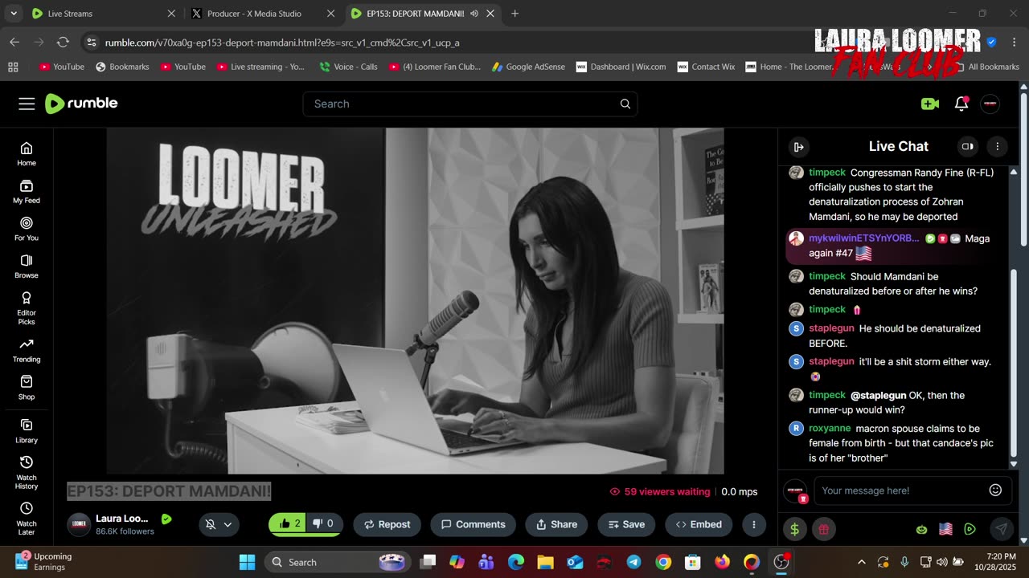1029x578 pixels.
Task: Switch to the Live Streams tab
Action: tap(102, 14)
